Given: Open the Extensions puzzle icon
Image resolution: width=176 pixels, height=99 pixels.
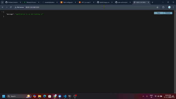Looking at the screenshot, I should 163,7.
